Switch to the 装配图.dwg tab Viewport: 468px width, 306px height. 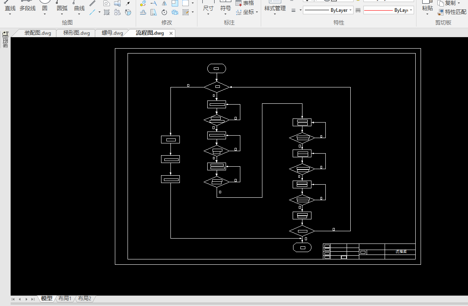click(38, 33)
